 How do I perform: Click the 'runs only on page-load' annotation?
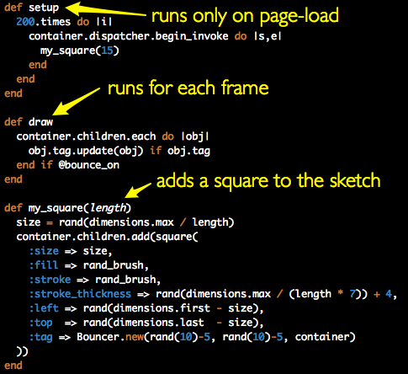[245, 16]
